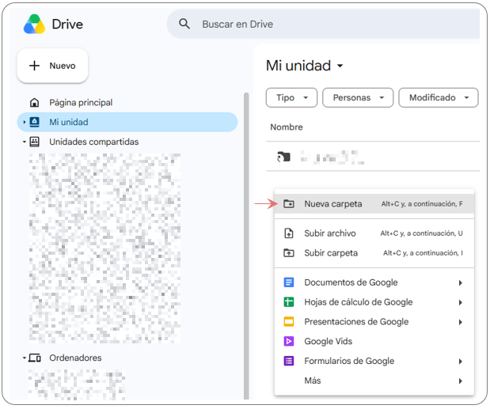This screenshot has width=490, height=409.
Task: Open the 'Modificado' filter dropdown
Action: coord(439,98)
